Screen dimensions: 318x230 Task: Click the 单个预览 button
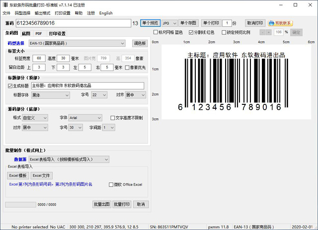tap(150, 23)
